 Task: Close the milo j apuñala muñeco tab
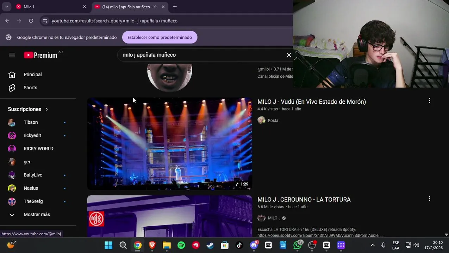(x=163, y=7)
